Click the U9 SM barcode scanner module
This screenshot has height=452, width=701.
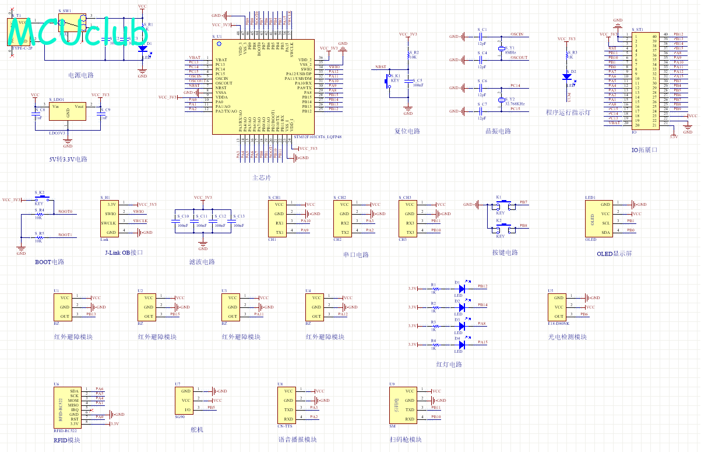(x=403, y=405)
